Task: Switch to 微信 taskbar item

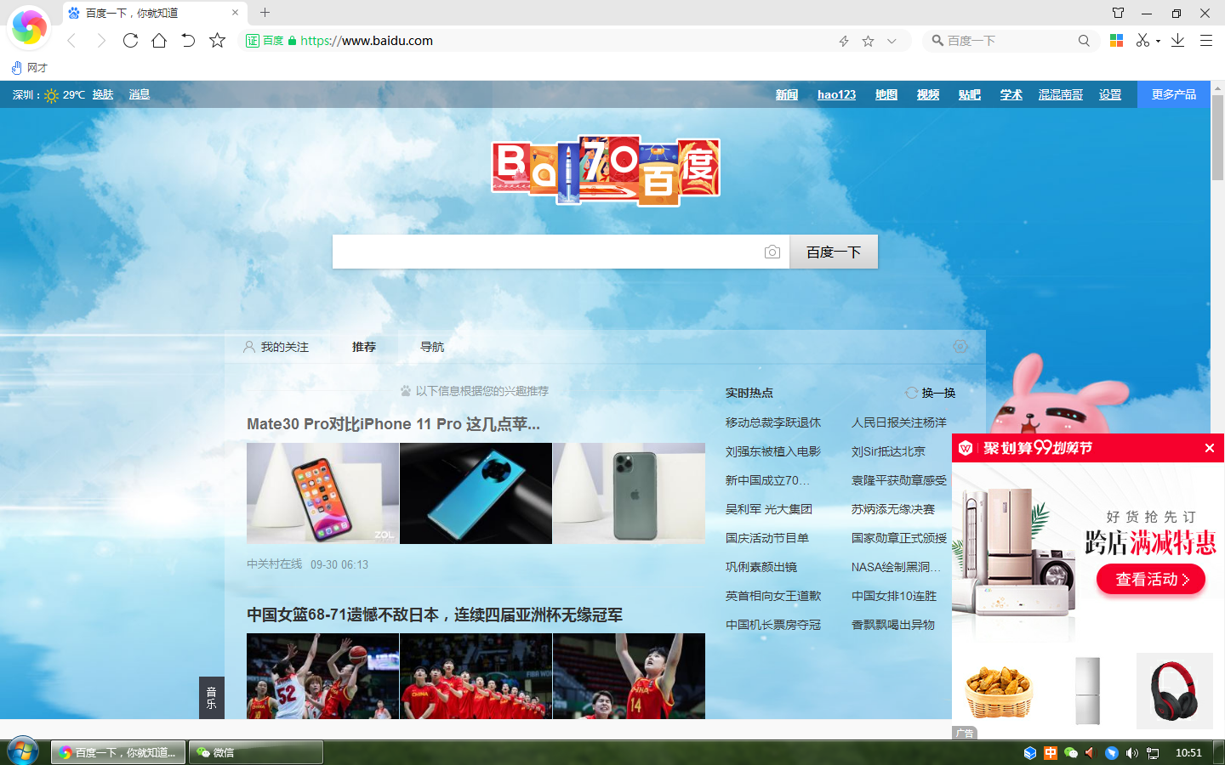Action: [x=255, y=752]
